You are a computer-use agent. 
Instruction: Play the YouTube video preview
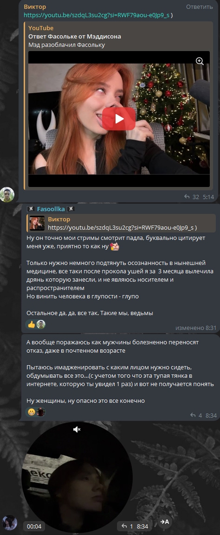pyautogui.click(x=119, y=119)
